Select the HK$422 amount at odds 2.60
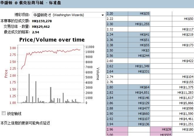194x137 pixels. point(183,61)
